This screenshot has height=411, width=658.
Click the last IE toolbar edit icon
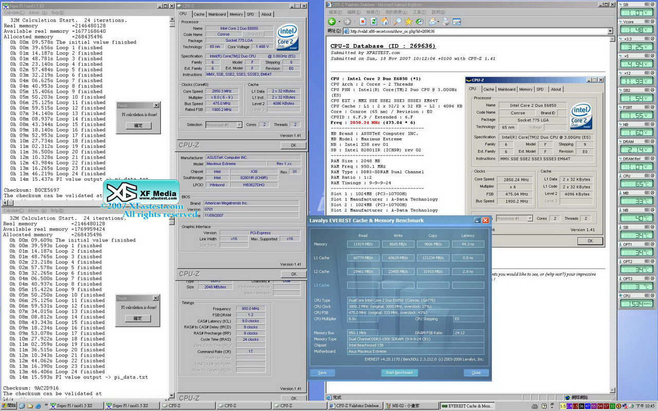[457, 22]
